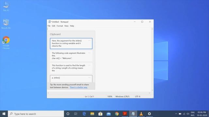Maximize the Notepad window
This screenshot has height=117, width=209.
tap(142, 22)
